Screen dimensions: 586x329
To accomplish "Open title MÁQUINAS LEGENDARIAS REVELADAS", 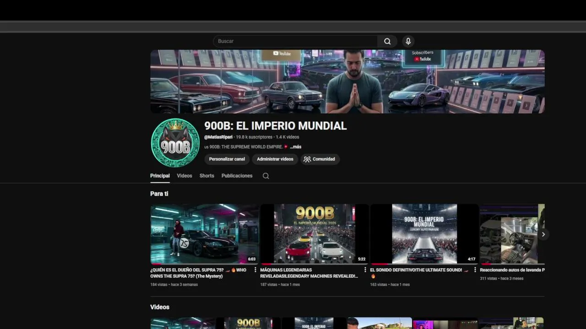I will [x=309, y=273].
